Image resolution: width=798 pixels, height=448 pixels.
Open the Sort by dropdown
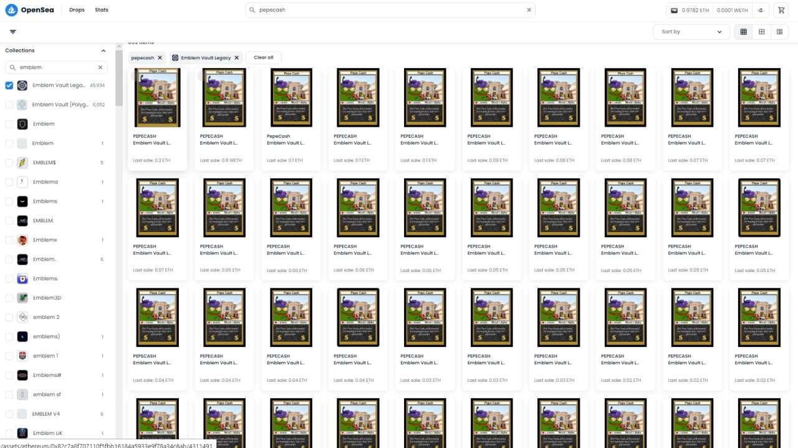tap(691, 32)
